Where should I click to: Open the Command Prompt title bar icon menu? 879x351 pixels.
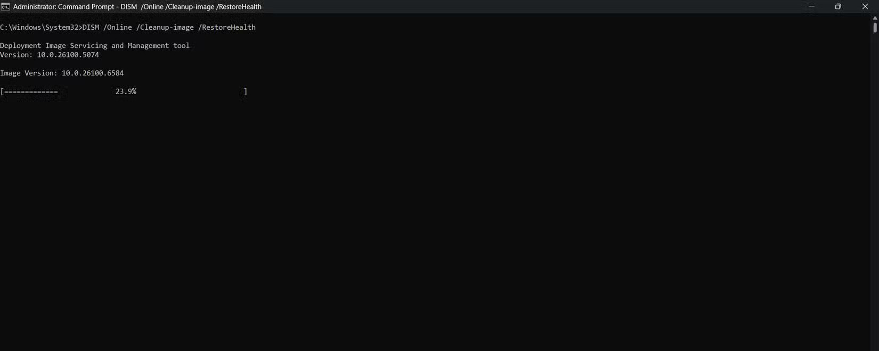pos(5,6)
